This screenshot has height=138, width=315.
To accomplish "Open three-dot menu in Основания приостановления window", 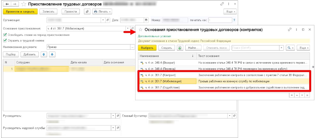I will 296,29.
